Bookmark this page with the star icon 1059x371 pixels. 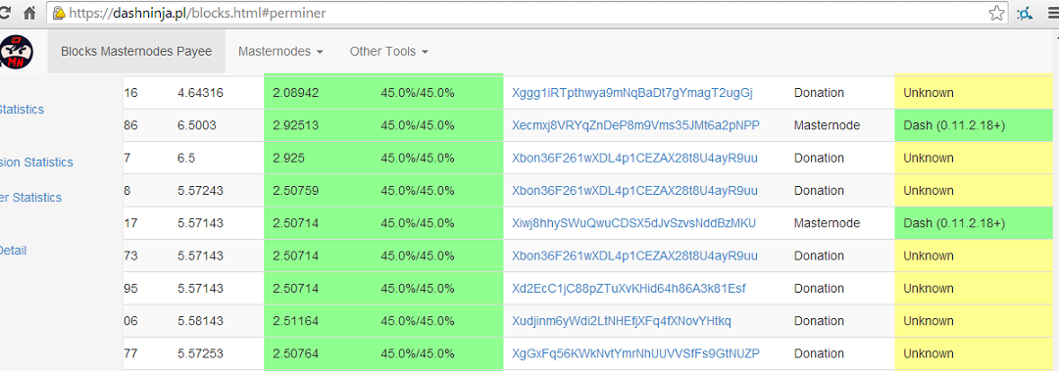(x=996, y=13)
